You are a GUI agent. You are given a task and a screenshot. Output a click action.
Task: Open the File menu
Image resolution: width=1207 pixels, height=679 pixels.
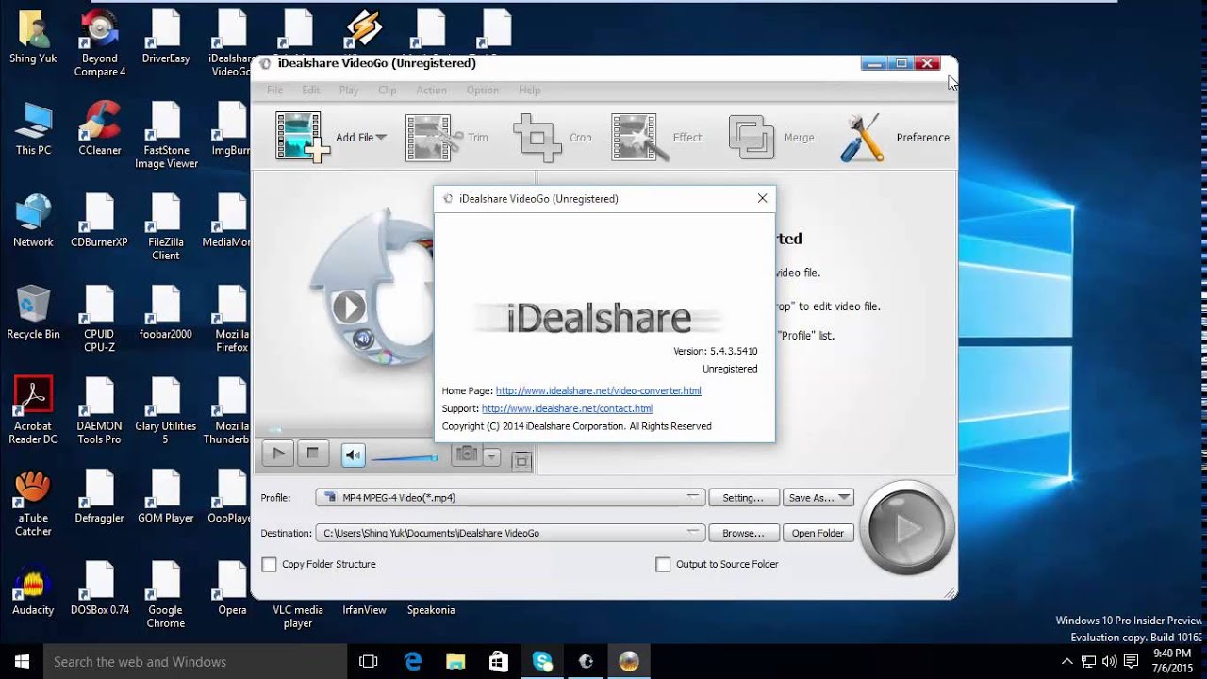coord(274,91)
